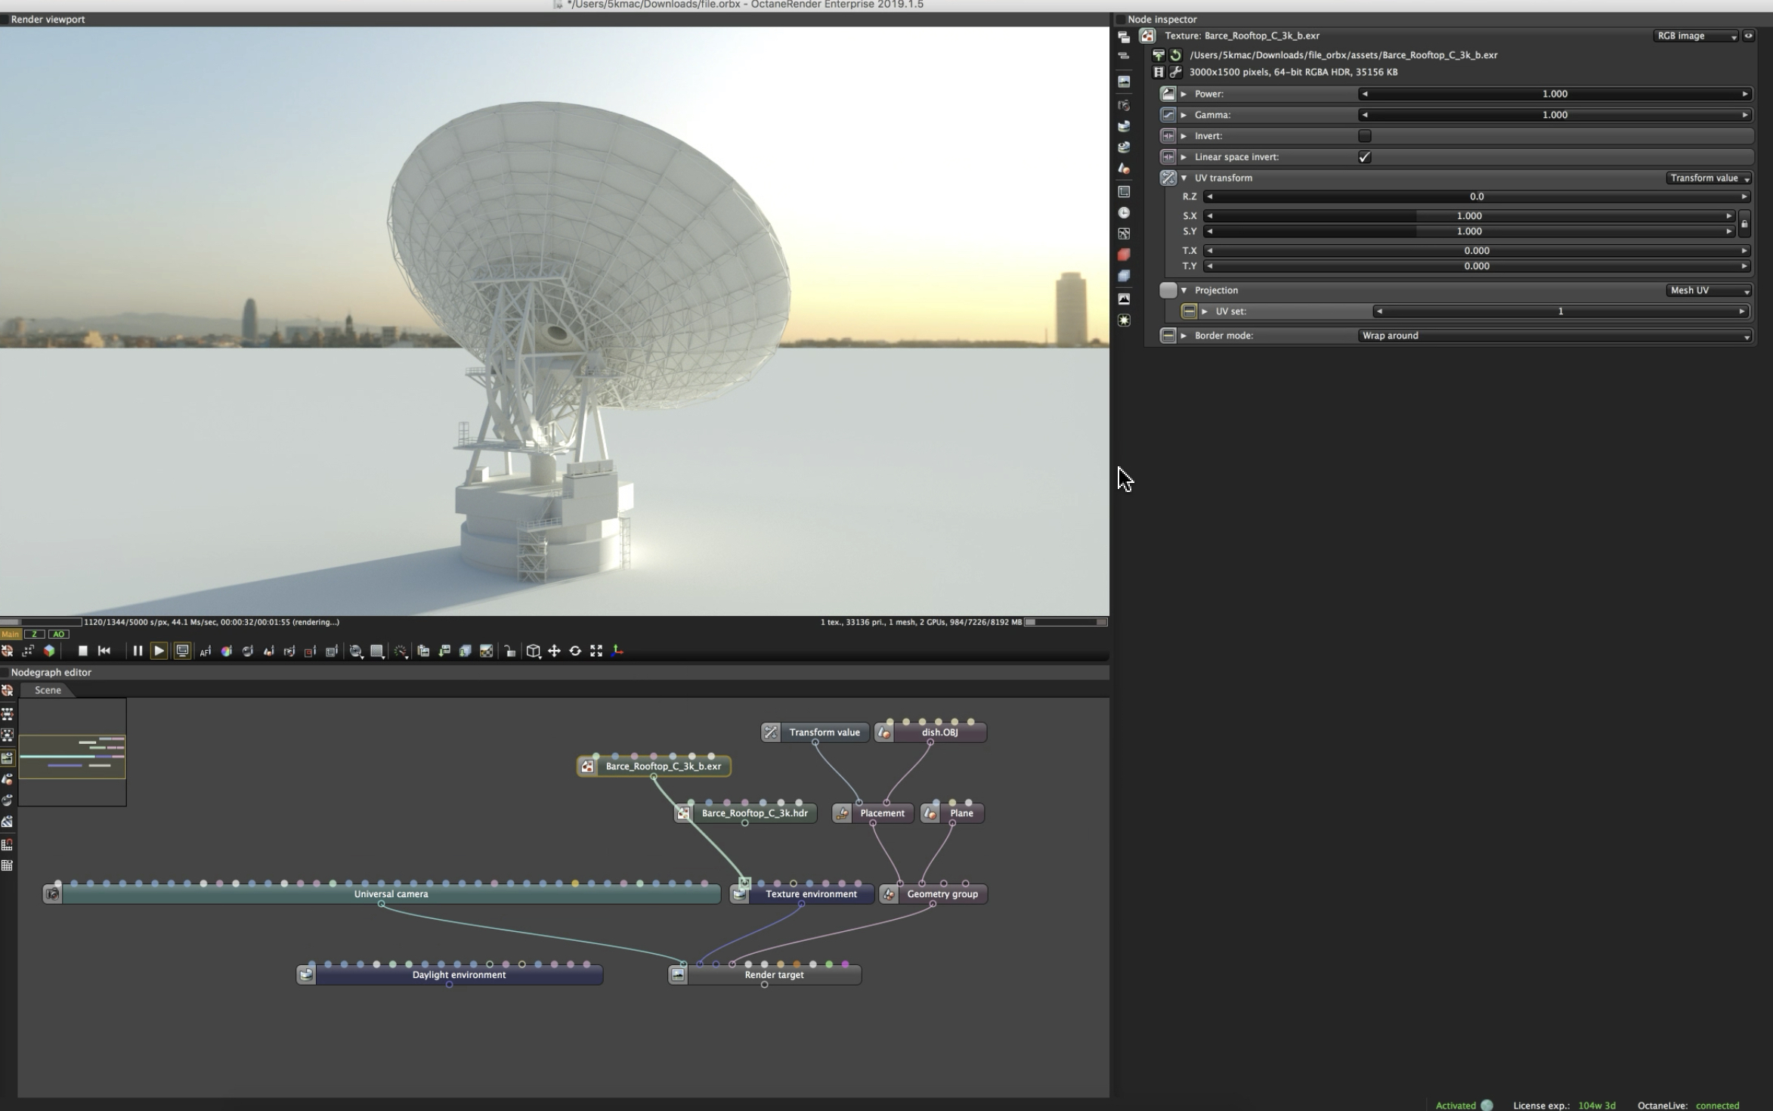The height and width of the screenshot is (1111, 1773).
Task: Select the white balance color picker
Action: pyautogui.click(x=226, y=651)
